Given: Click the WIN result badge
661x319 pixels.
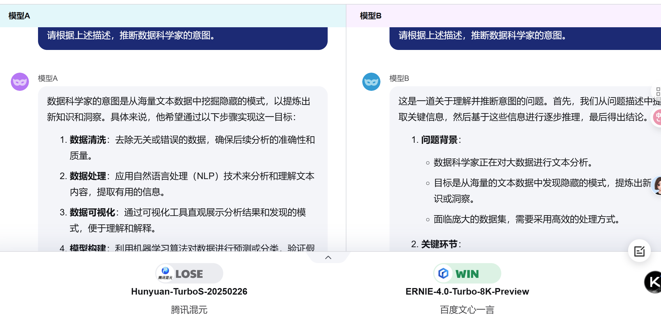Looking at the screenshot, I should click(467, 273).
